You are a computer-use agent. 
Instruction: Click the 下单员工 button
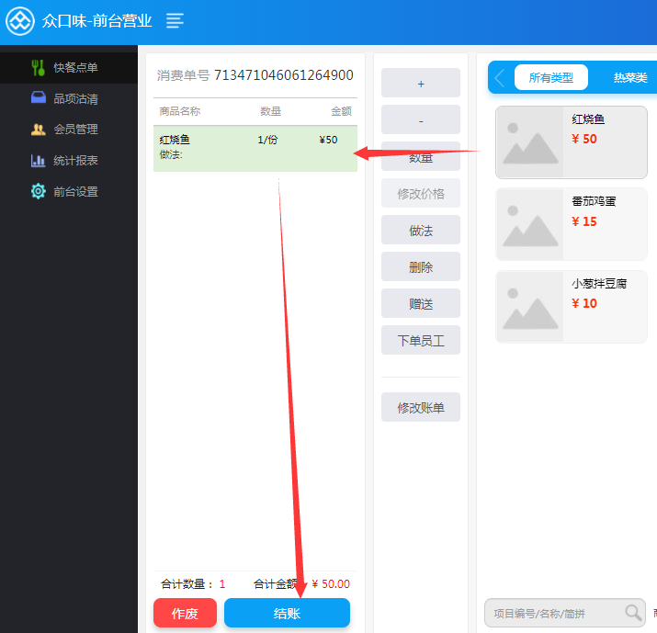(421, 340)
